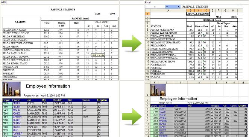This screenshot has width=249, height=137.
Task: Select row 4 header in employee sheet
Action: [x=147, y=106]
